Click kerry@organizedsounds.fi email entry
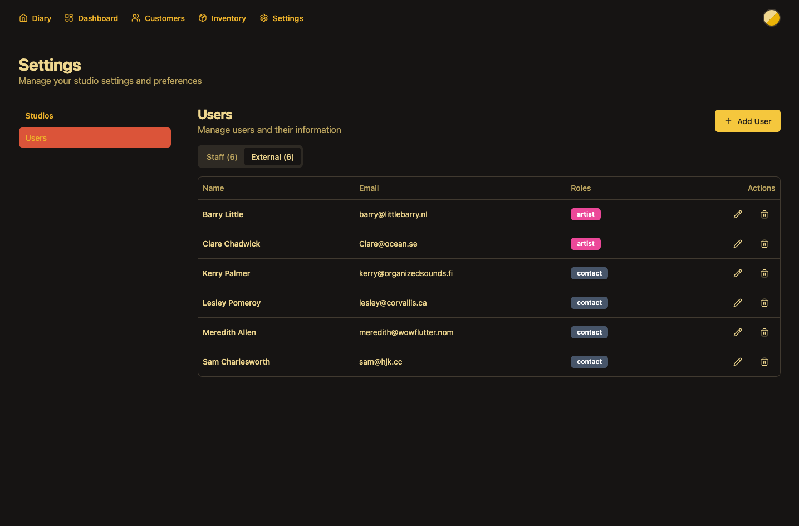Viewport: 799px width, 526px height. pyautogui.click(x=406, y=273)
